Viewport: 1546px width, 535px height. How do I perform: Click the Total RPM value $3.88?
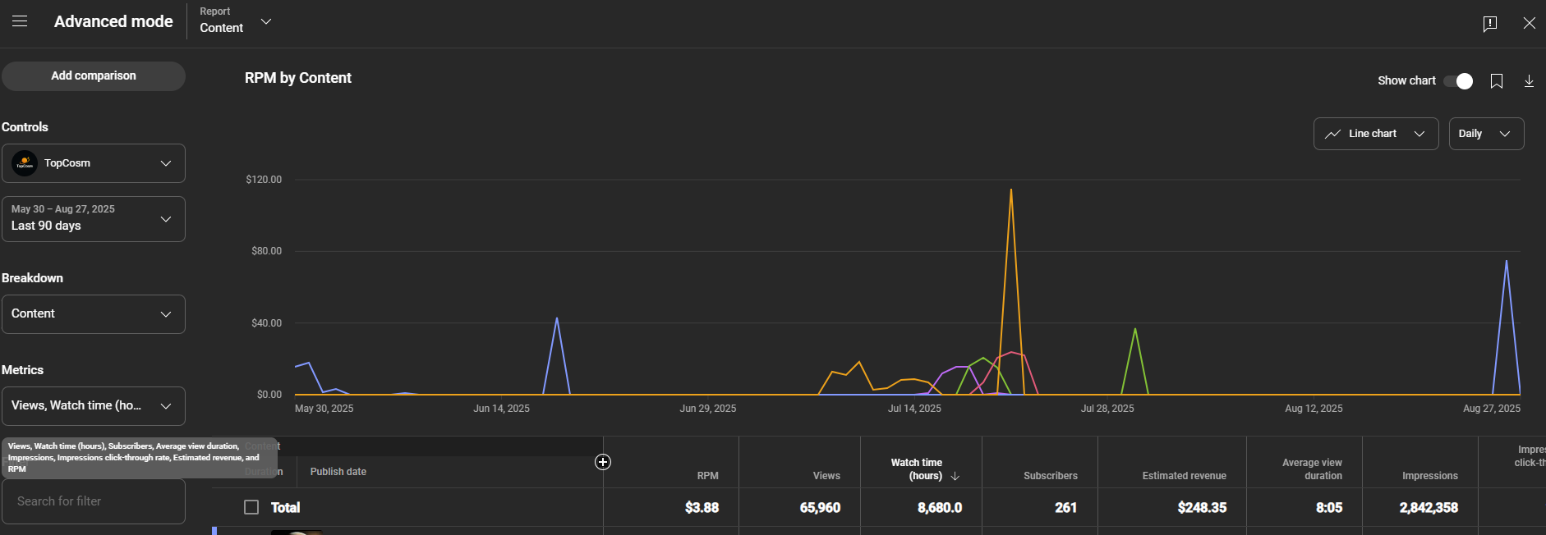click(702, 508)
